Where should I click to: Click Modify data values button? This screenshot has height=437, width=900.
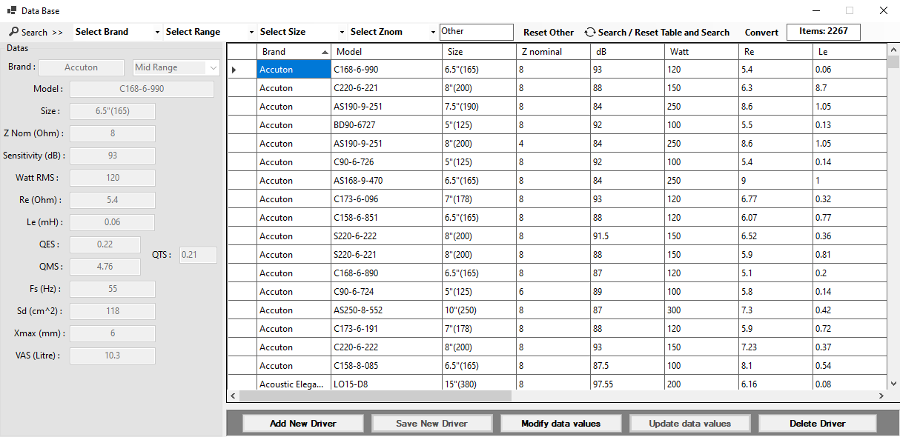pyautogui.click(x=561, y=424)
